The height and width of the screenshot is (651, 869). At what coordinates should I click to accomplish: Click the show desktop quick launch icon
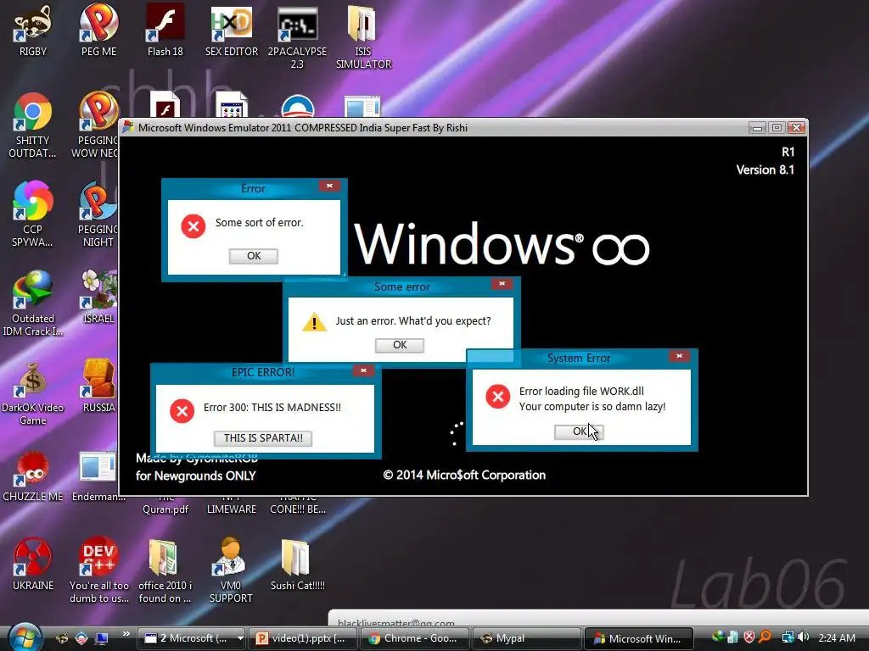point(101,638)
